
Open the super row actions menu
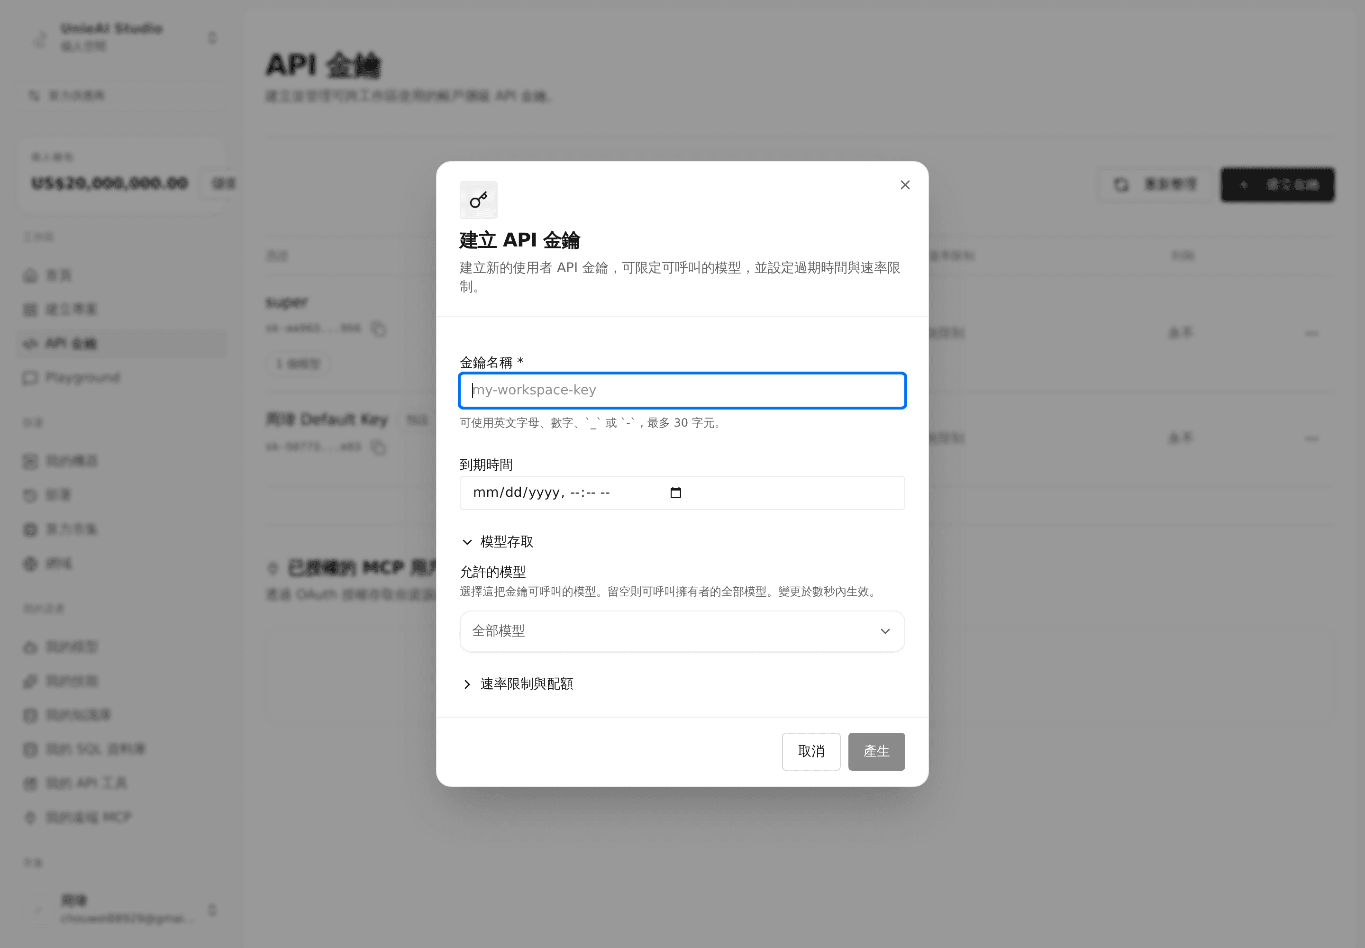click(1311, 333)
